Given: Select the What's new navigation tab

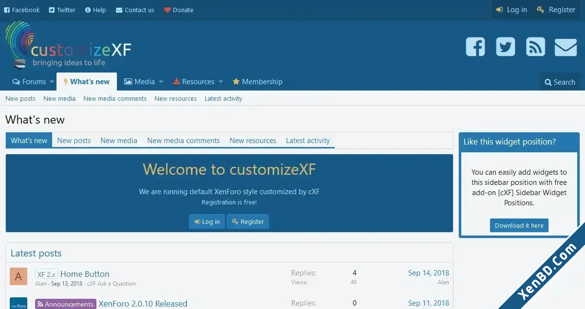Looking at the screenshot, I should click(x=87, y=82).
